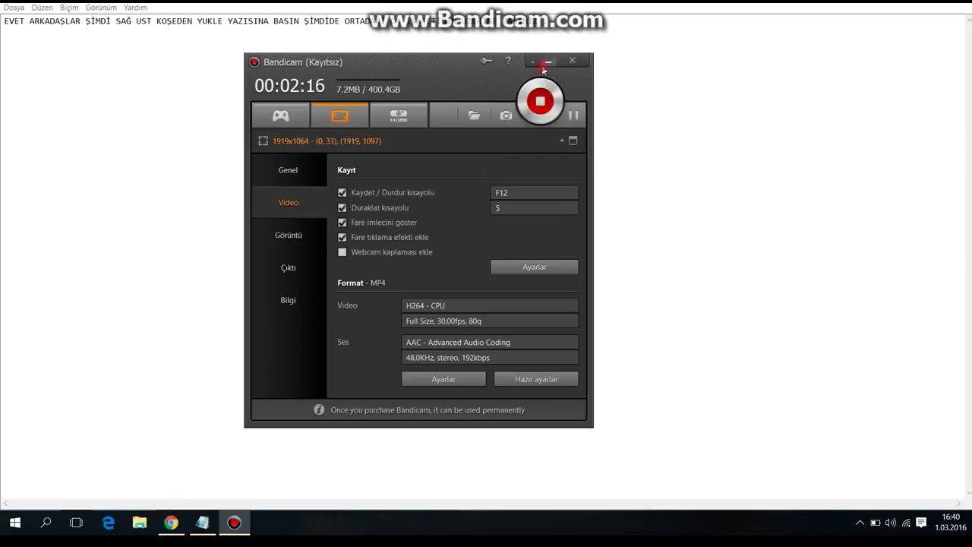Open the Video tab

click(x=289, y=203)
